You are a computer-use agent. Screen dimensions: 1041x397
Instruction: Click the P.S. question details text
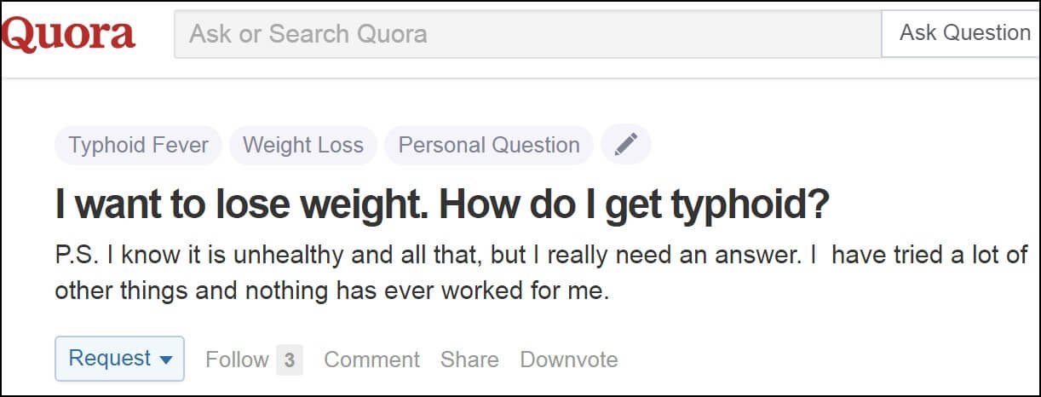(541, 273)
